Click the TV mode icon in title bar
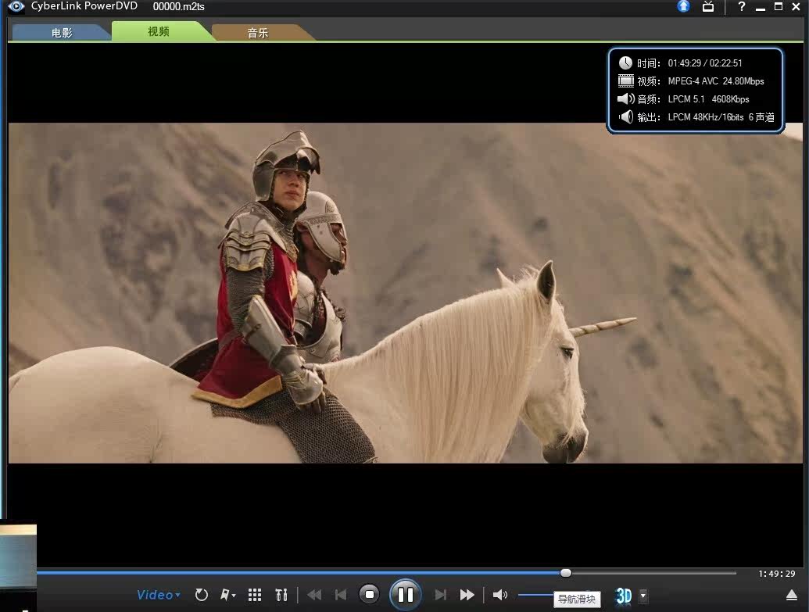The width and height of the screenshot is (809, 612). click(x=708, y=7)
